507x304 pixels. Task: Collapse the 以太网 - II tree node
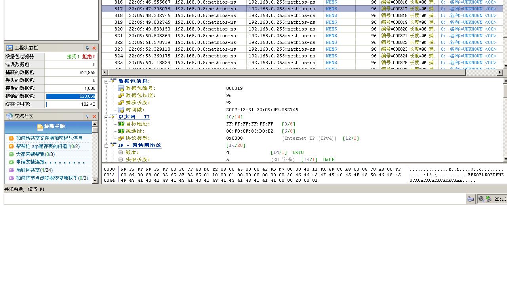(x=106, y=117)
